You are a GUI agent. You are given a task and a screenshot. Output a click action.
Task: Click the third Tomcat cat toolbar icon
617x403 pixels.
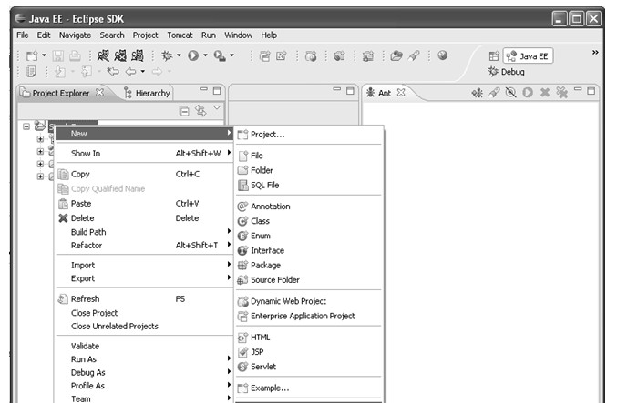click(x=138, y=55)
